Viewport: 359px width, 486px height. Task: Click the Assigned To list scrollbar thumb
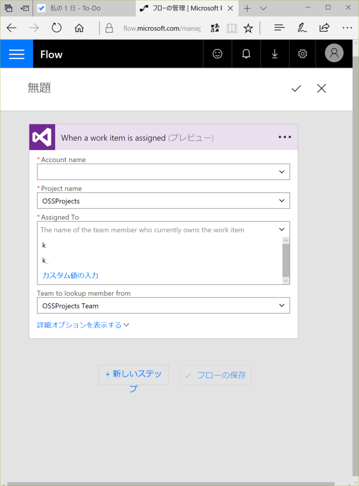click(286, 261)
